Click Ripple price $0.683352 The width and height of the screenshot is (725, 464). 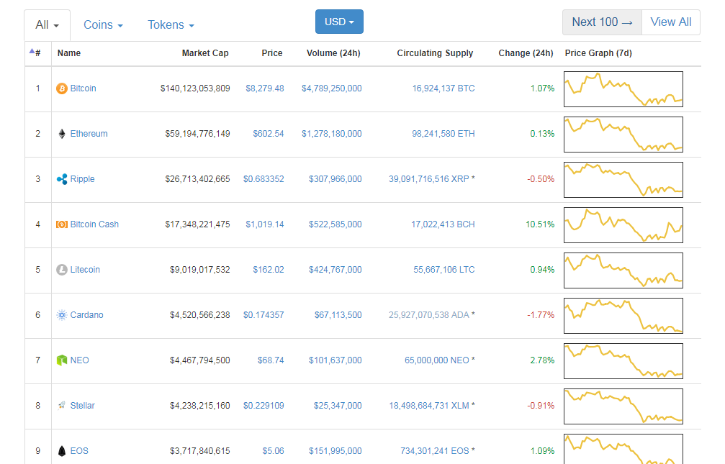[x=264, y=179]
